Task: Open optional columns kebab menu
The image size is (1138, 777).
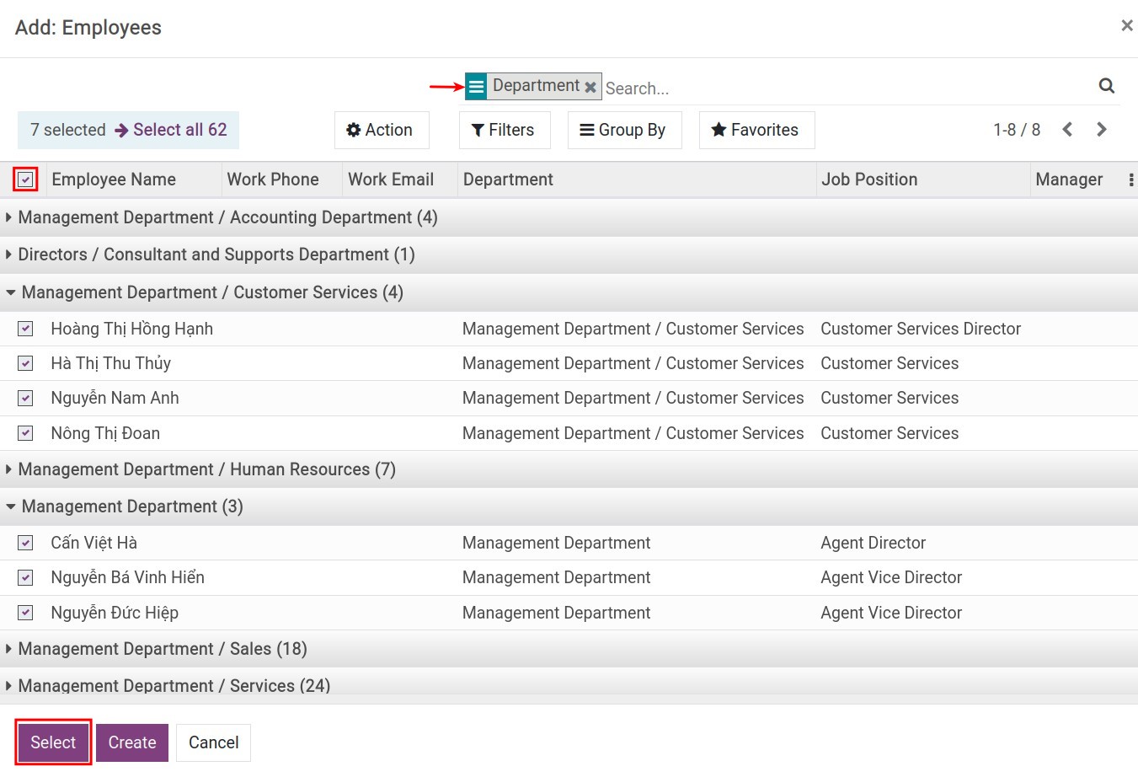Action: click(x=1130, y=180)
